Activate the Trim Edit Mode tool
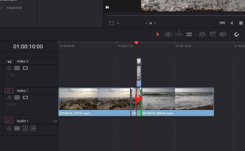 [x=168, y=34]
